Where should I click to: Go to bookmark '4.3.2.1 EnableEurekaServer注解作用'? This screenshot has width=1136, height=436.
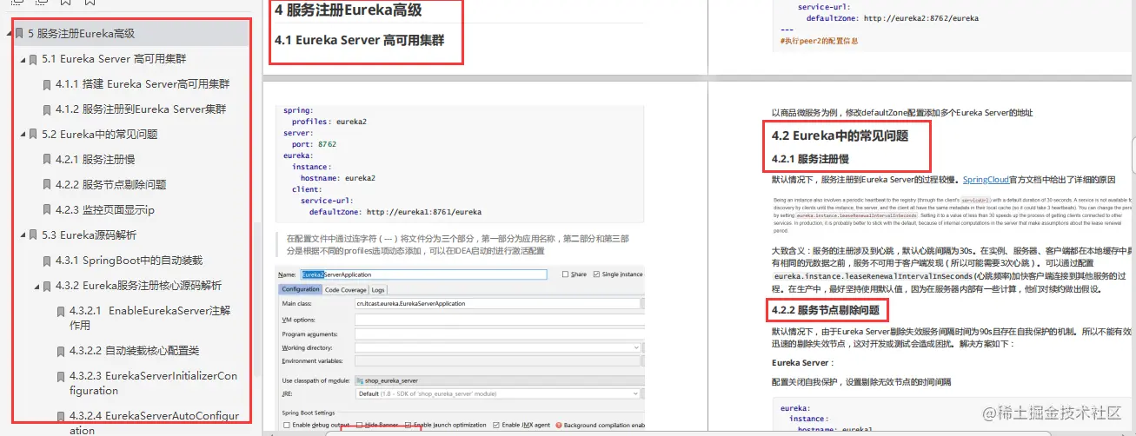coord(149,318)
